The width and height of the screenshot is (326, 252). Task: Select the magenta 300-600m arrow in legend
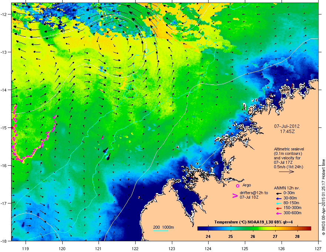tap(279, 213)
